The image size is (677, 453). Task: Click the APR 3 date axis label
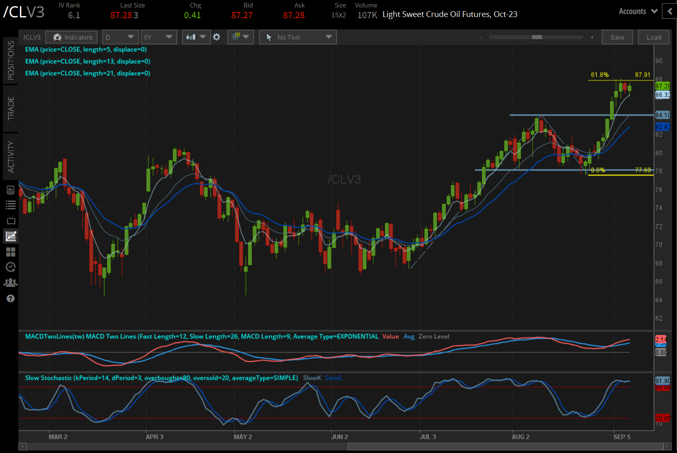click(x=154, y=437)
